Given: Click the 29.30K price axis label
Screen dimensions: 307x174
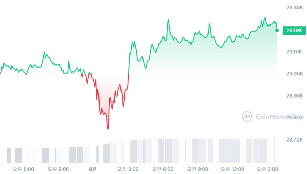Looking at the screenshot, I should click(x=294, y=7).
